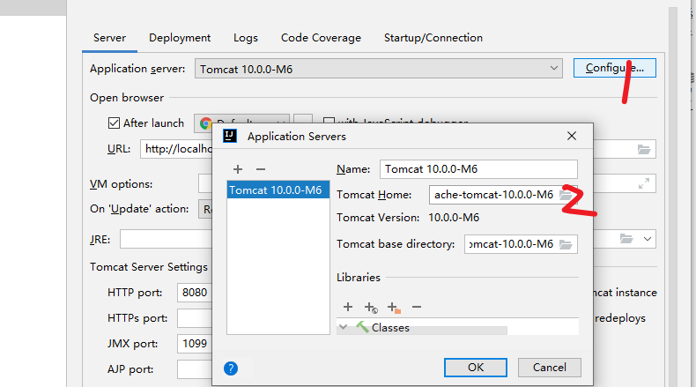Click the run configuration vertical scrollbar
Viewport: 696px width, 387px height.
click(673, 197)
